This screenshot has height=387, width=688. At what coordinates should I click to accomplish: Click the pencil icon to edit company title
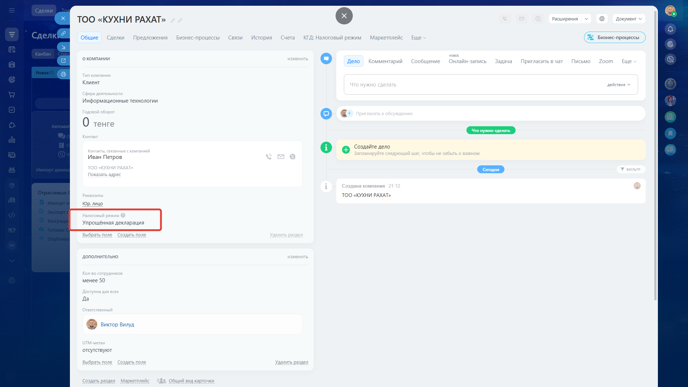point(173,20)
